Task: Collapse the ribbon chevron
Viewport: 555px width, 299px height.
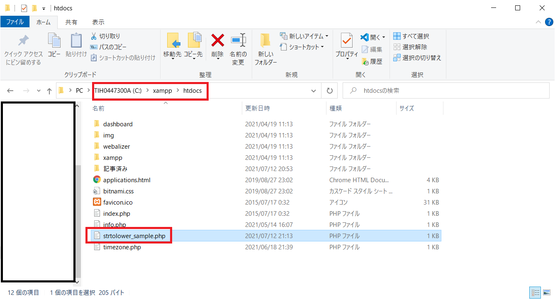Action: [538, 22]
